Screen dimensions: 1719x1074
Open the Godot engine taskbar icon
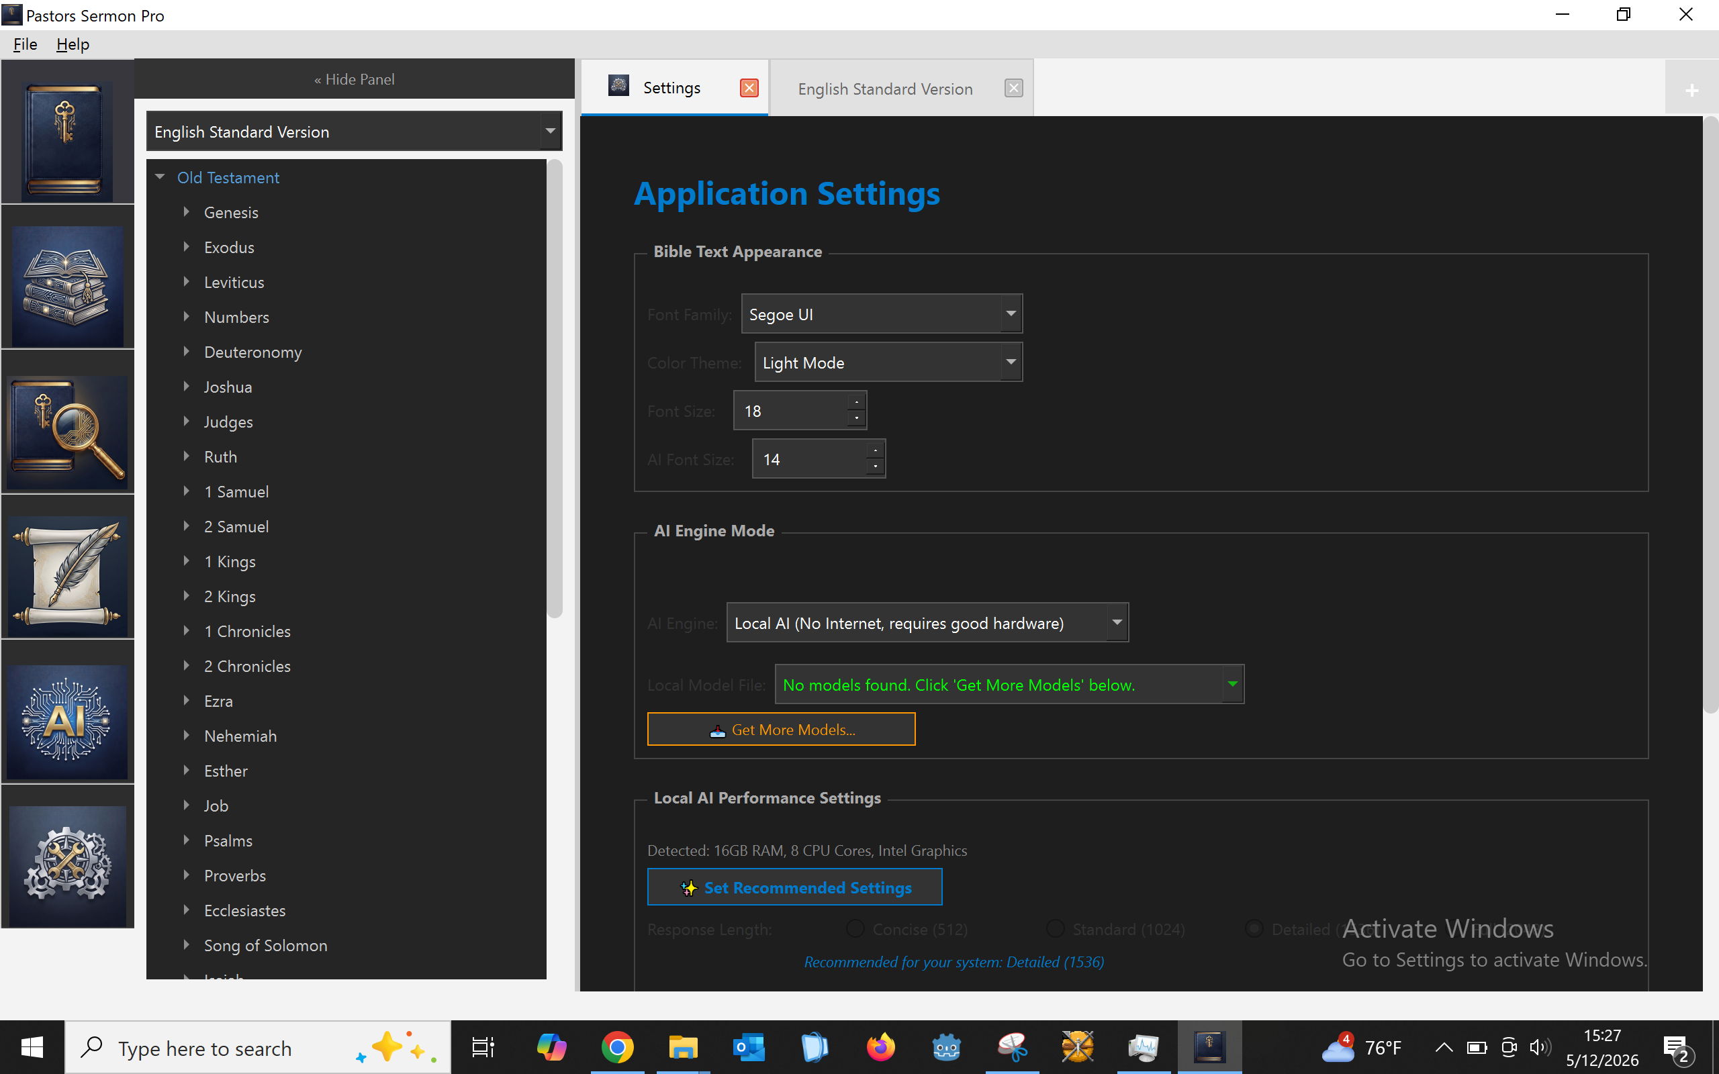(x=946, y=1047)
